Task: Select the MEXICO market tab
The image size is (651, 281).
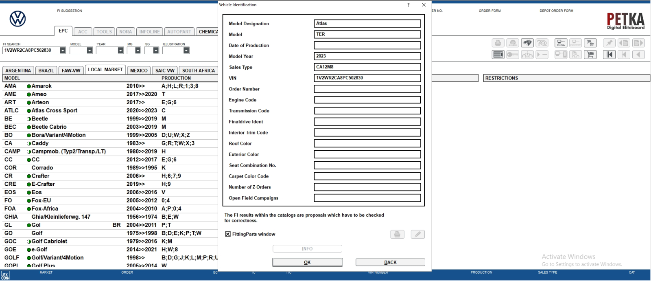Action: tap(139, 70)
